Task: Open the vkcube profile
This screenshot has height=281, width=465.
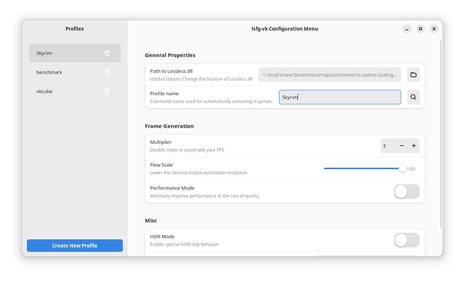Action: 62,91
